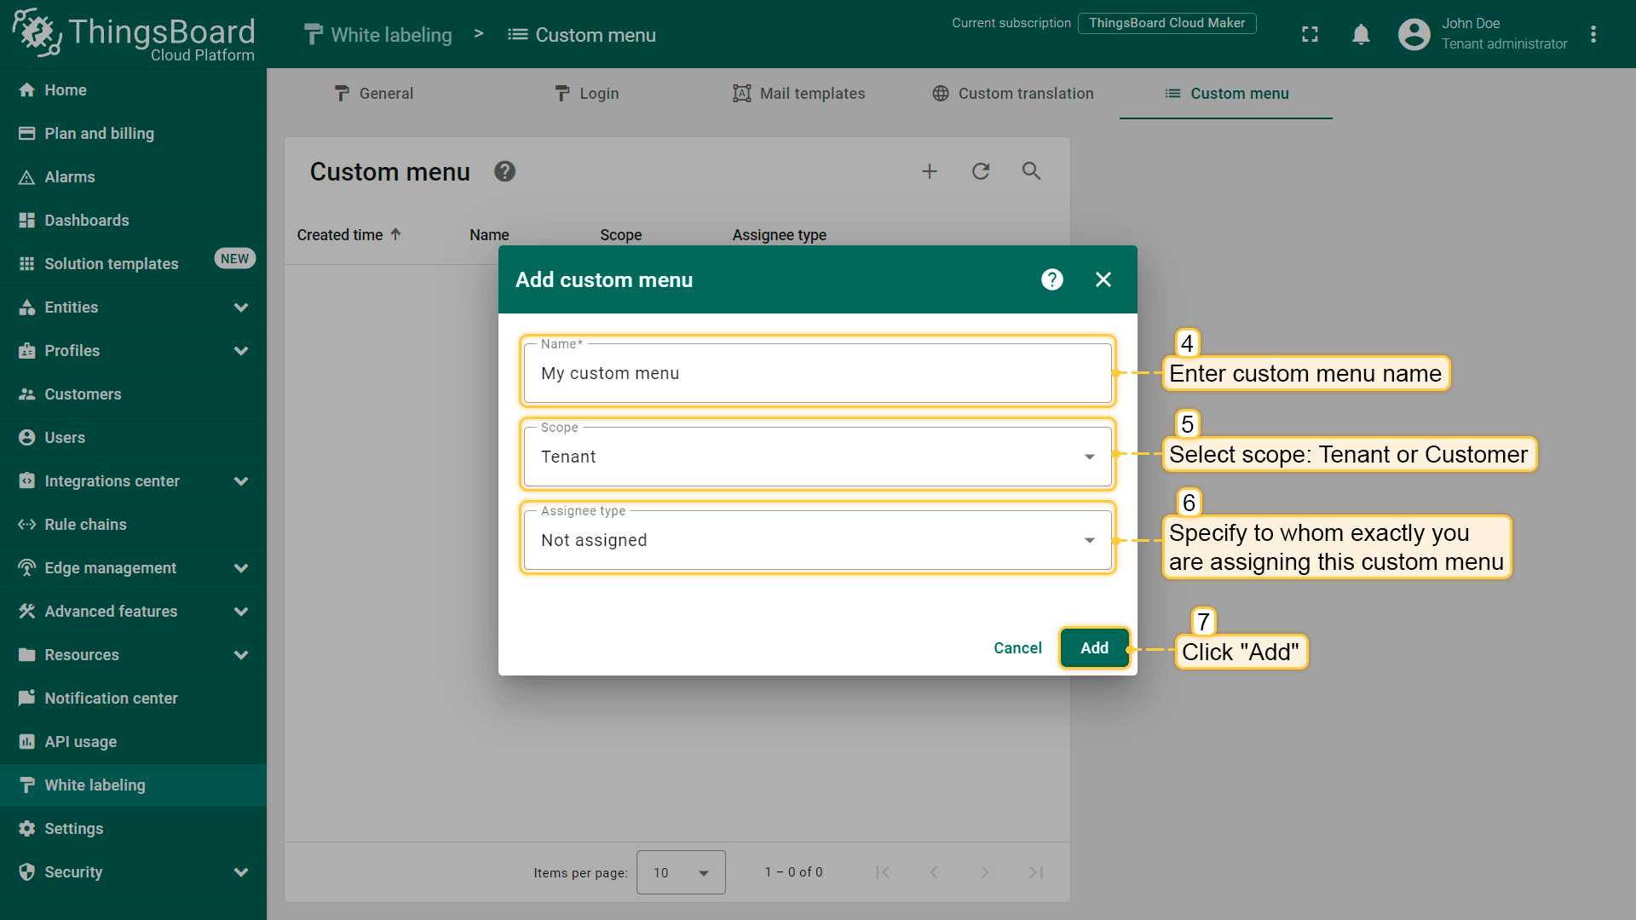Open the three-dot user menu
The width and height of the screenshot is (1636, 920).
[1593, 34]
